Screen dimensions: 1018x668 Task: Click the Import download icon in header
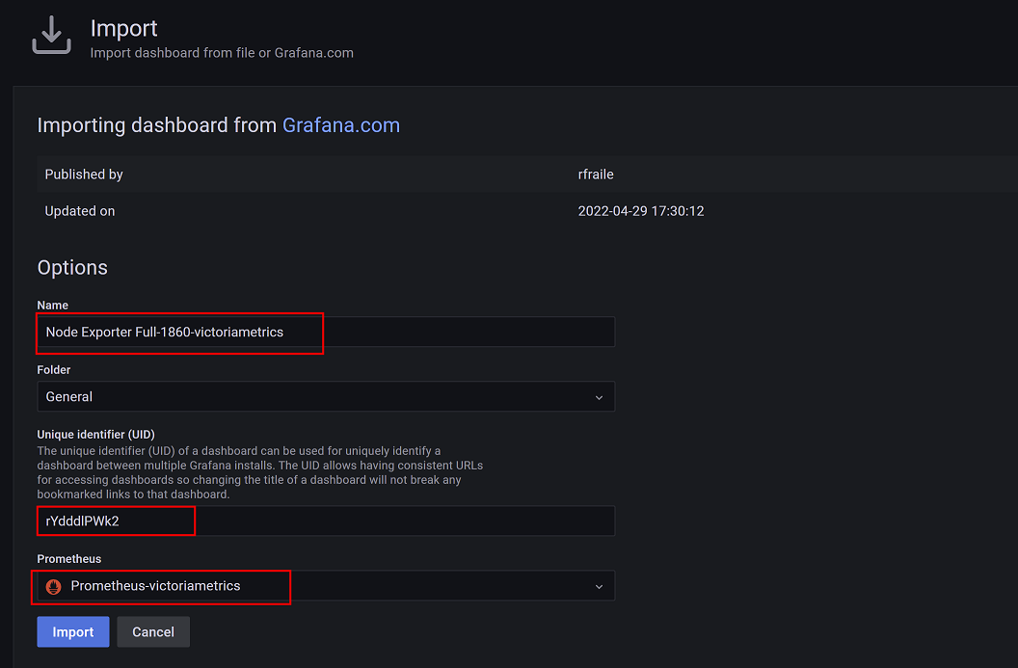pyautogui.click(x=51, y=37)
